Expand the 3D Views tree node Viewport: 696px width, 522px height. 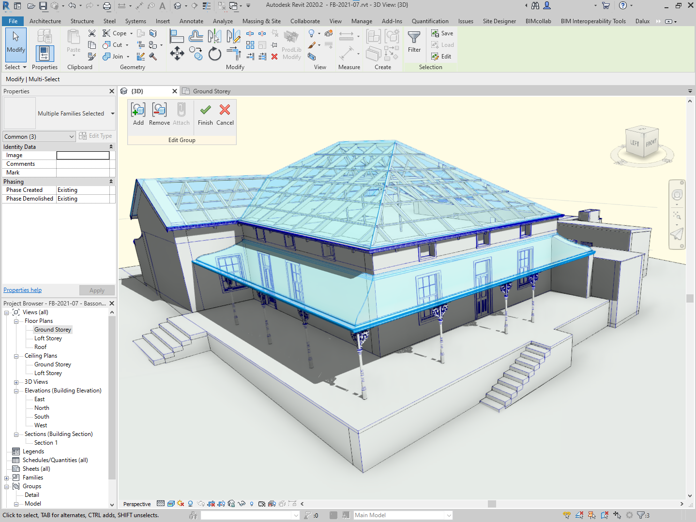click(16, 382)
